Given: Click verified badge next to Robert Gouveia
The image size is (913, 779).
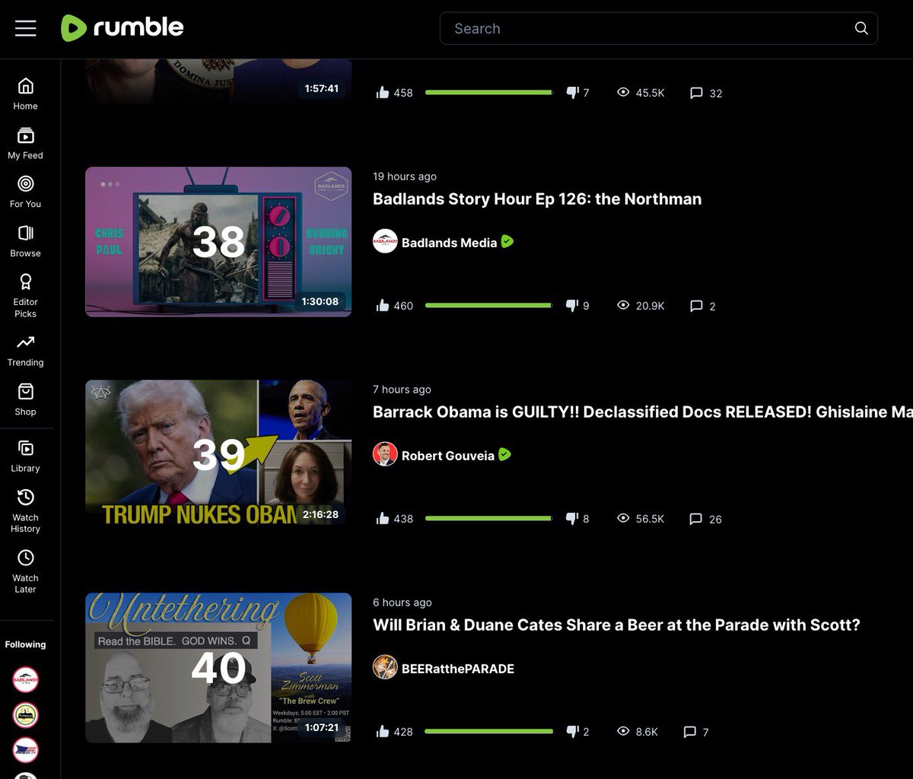Looking at the screenshot, I should pyautogui.click(x=505, y=455).
